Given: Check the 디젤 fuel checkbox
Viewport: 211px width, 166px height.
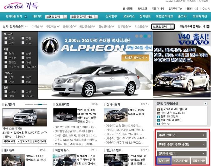Looking at the screenshot, I should click(23, 91).
